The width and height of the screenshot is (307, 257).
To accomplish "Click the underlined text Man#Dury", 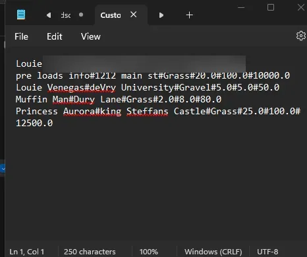I will [x=74, y=99].
